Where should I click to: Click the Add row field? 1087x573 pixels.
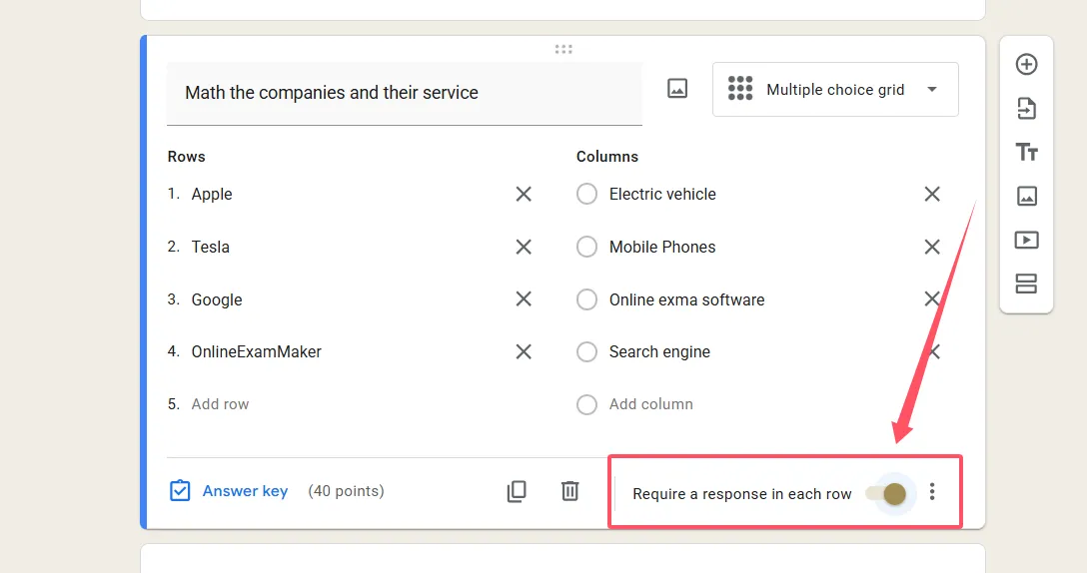[x=221, y=404]
